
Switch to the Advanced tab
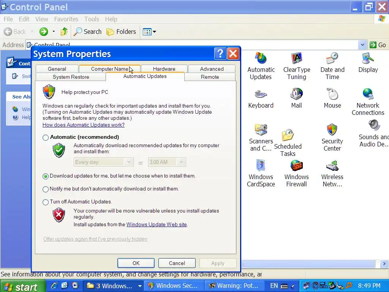(x=212, y=69)
